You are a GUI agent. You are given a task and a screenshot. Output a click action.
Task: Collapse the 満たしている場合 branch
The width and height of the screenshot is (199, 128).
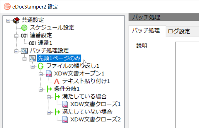(49, 97)
